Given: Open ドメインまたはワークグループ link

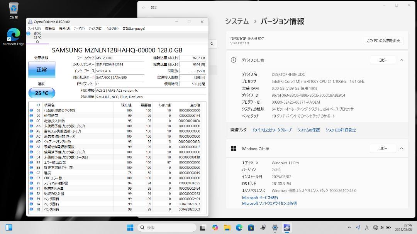Looking at the screenshot, I should pyautogui.click(x=271, y=130).
